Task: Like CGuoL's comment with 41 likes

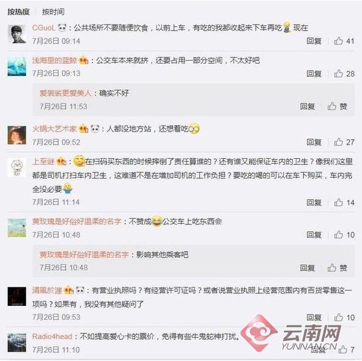Action: click(344, 41)
